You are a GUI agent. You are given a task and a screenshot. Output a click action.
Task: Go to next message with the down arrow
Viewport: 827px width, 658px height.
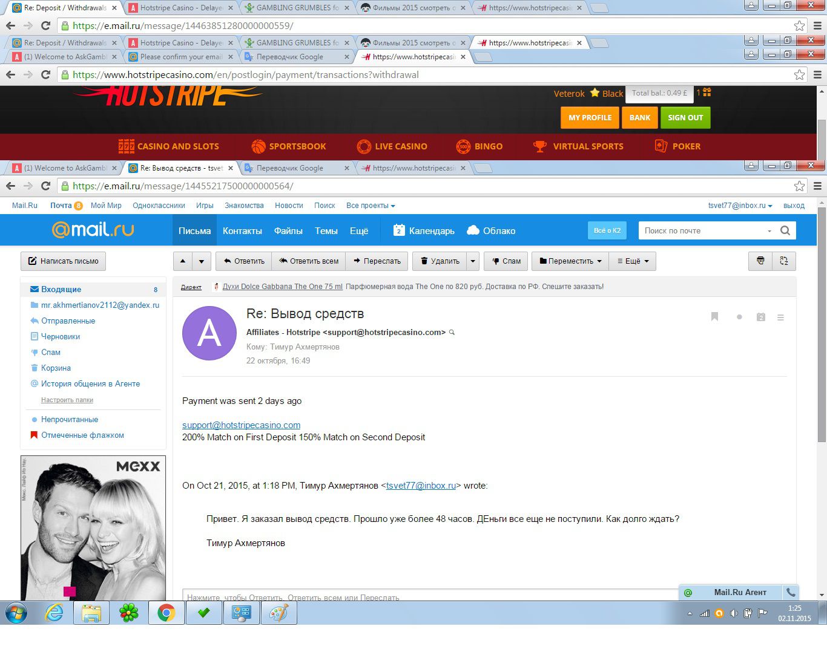pos(202,261)
